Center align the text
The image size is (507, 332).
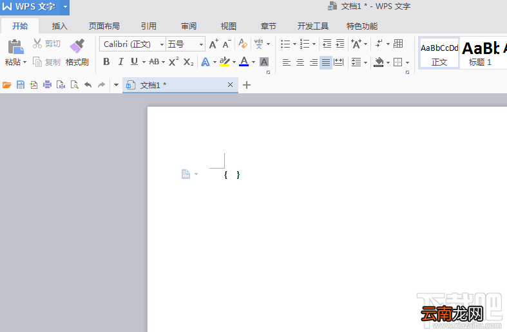click(300, 62)
